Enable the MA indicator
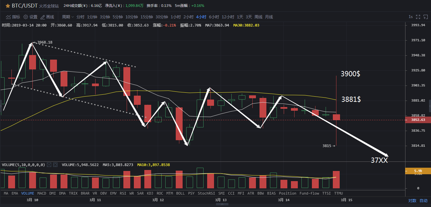This screenshot has width=431, height=207. (6, 193)
